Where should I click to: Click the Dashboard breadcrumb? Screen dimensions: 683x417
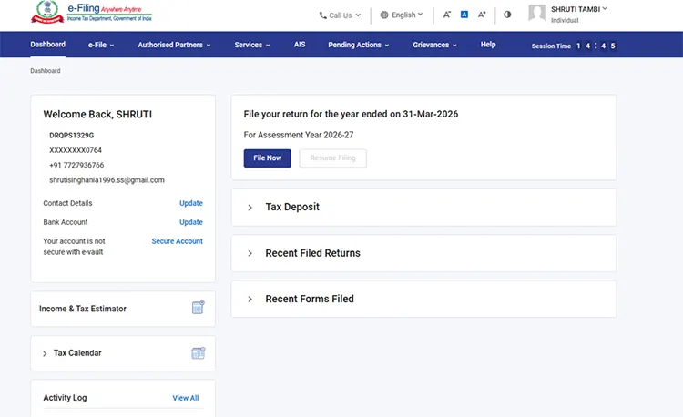pos(46,70)
